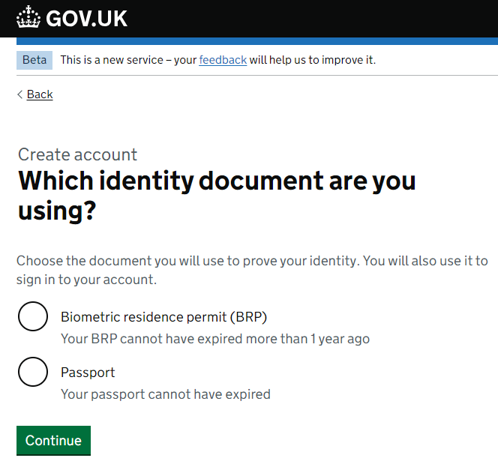Select the Passport radio button

(33, 372)
